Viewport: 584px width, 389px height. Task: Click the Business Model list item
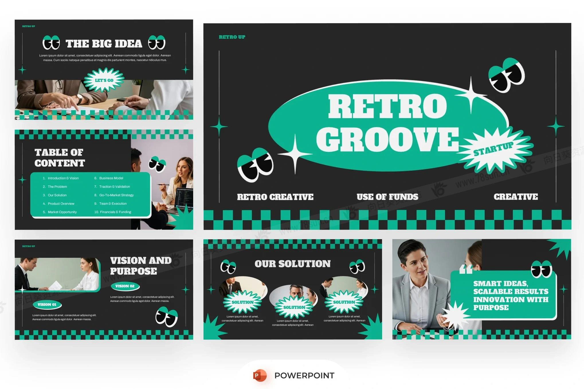point(111,178)
